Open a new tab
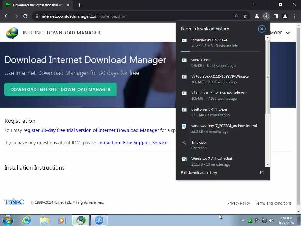 79,5
